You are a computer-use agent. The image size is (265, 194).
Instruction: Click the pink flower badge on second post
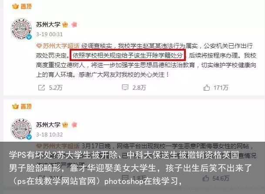74,125
